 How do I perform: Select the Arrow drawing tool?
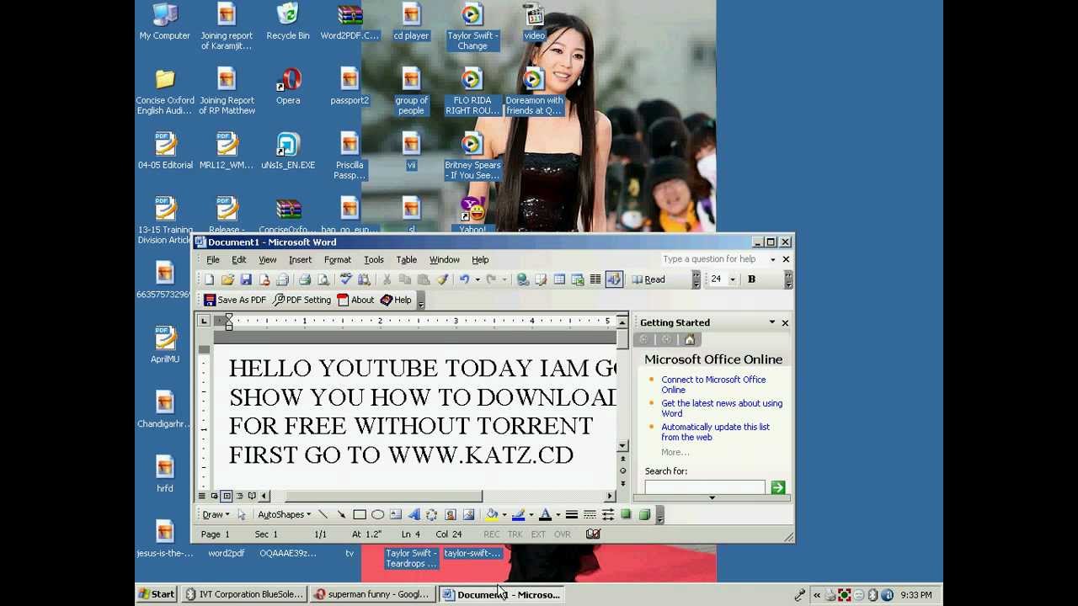click(x=341, y=514)
